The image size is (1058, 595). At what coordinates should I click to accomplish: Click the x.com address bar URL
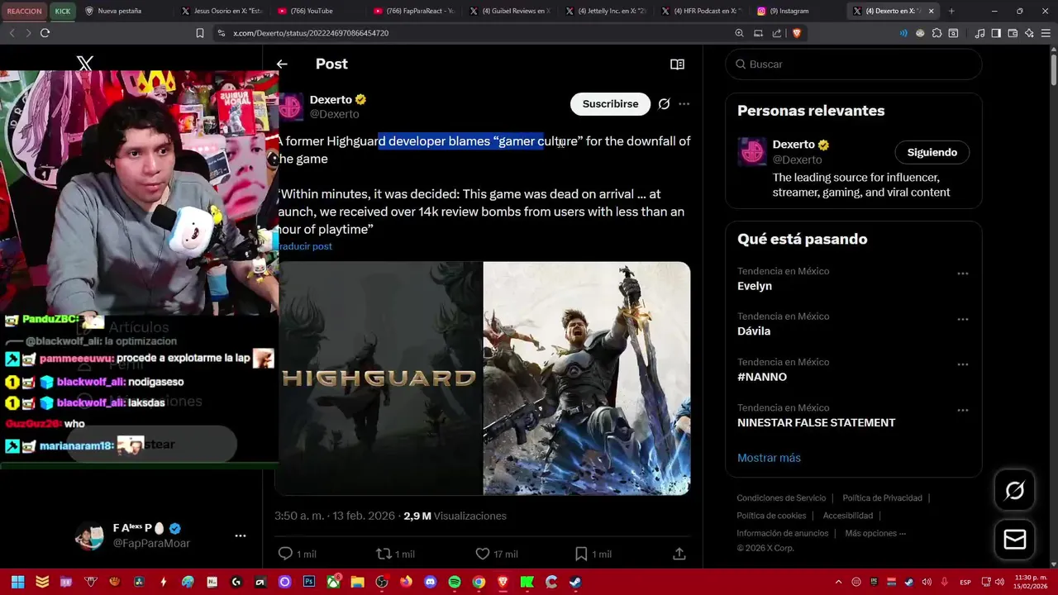click(x=311, y=33)
